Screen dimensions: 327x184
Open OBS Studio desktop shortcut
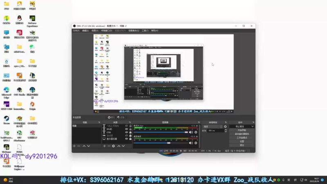(x=19, y=92)
